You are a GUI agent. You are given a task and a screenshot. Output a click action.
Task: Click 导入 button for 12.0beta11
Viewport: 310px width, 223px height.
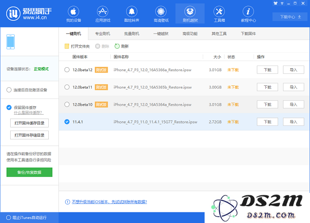pyautogui.click(x=294, y=87)
